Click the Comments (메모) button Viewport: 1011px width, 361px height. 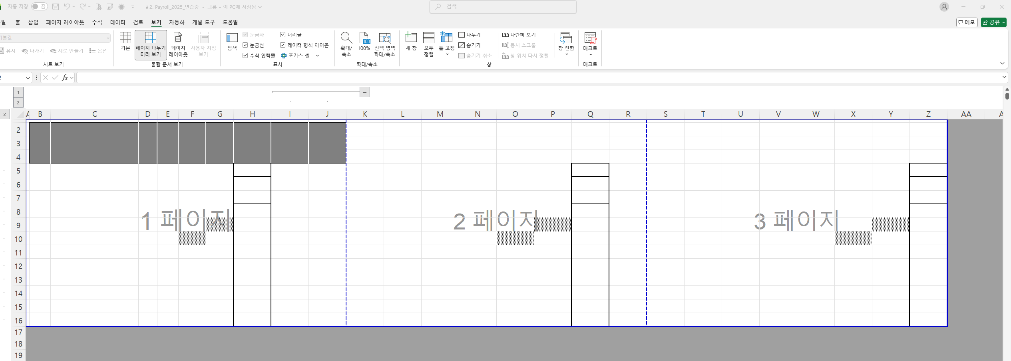[x=967, y=22]
